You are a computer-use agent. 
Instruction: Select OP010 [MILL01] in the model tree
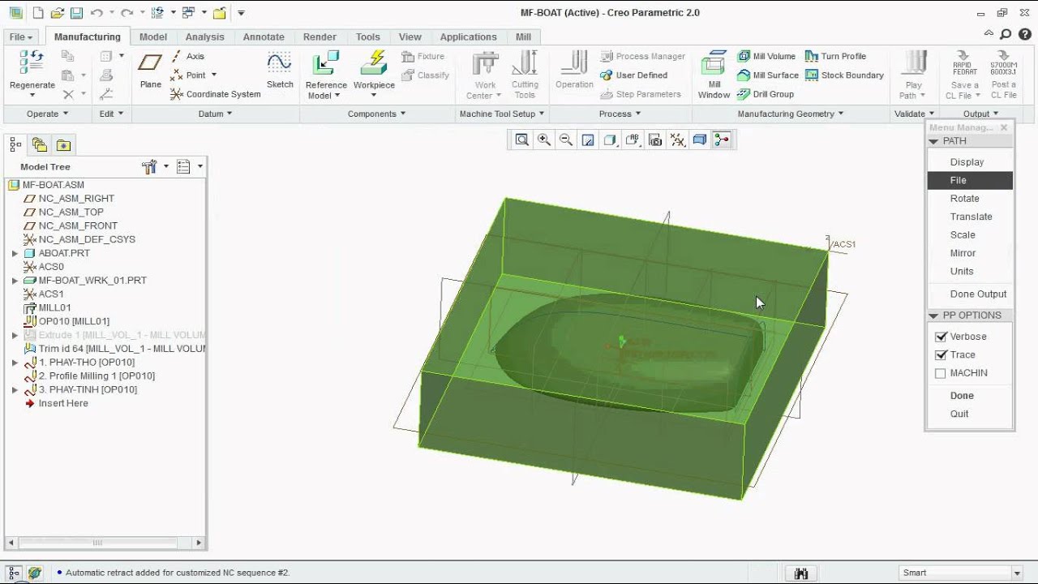click(x=74, y=321)
